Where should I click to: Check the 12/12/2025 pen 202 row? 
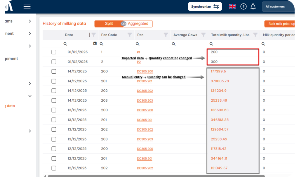coord(54,168)
